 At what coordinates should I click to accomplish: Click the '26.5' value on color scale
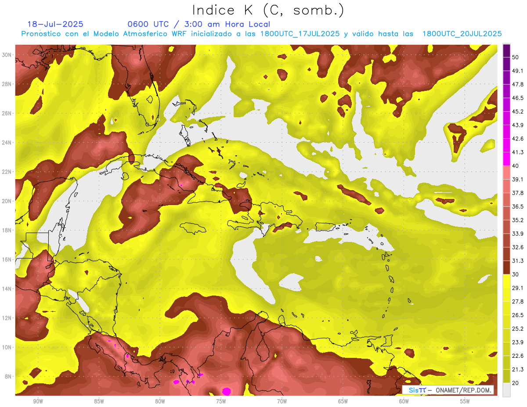[x=518, y=315]
